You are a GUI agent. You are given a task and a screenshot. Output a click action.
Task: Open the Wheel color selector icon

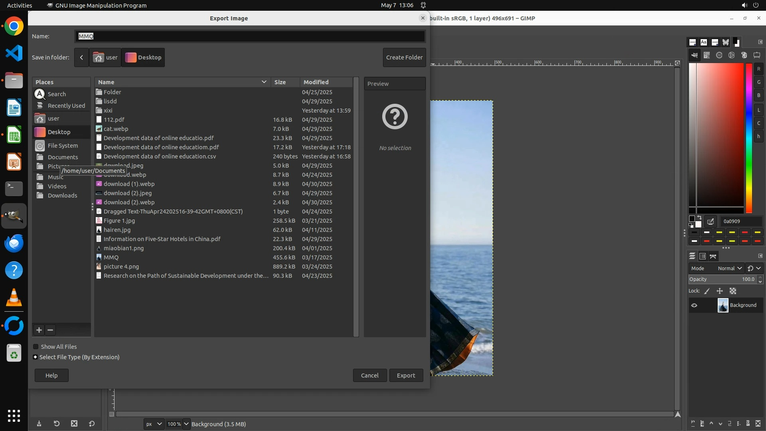(731, 55)
